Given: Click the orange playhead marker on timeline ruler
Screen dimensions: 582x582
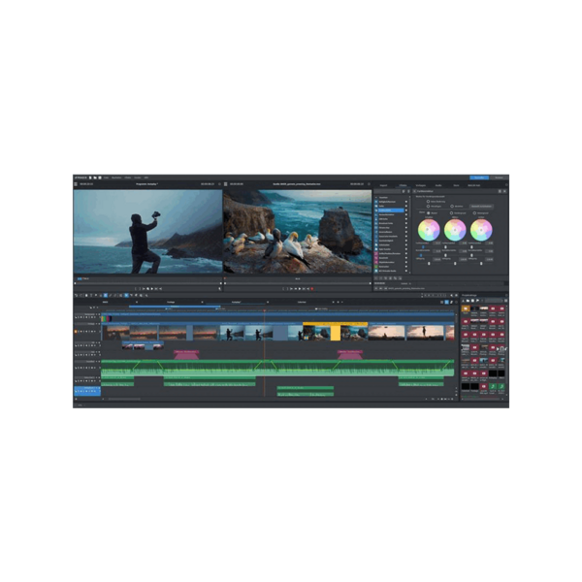Looking at the screenshot, I should pyautogui.click(x=264, y=310).
